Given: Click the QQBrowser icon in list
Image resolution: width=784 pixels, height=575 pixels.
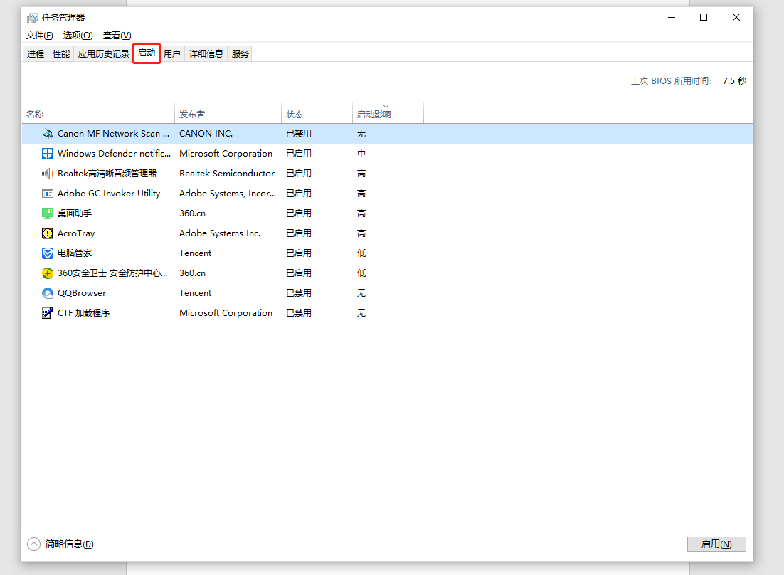Looking at the screenshot, I should (48, 293).
